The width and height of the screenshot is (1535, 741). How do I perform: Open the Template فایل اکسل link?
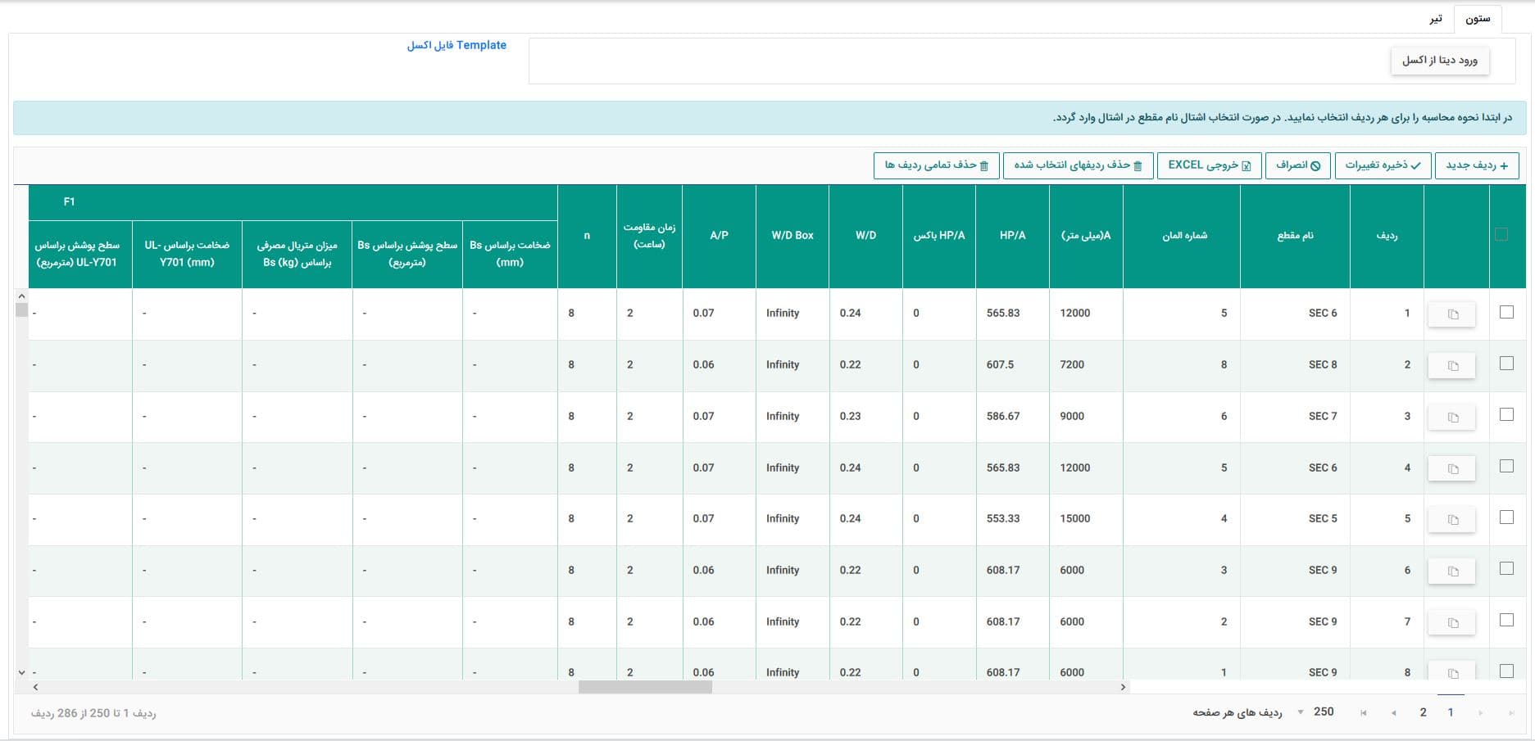click(x=456, y=46)
